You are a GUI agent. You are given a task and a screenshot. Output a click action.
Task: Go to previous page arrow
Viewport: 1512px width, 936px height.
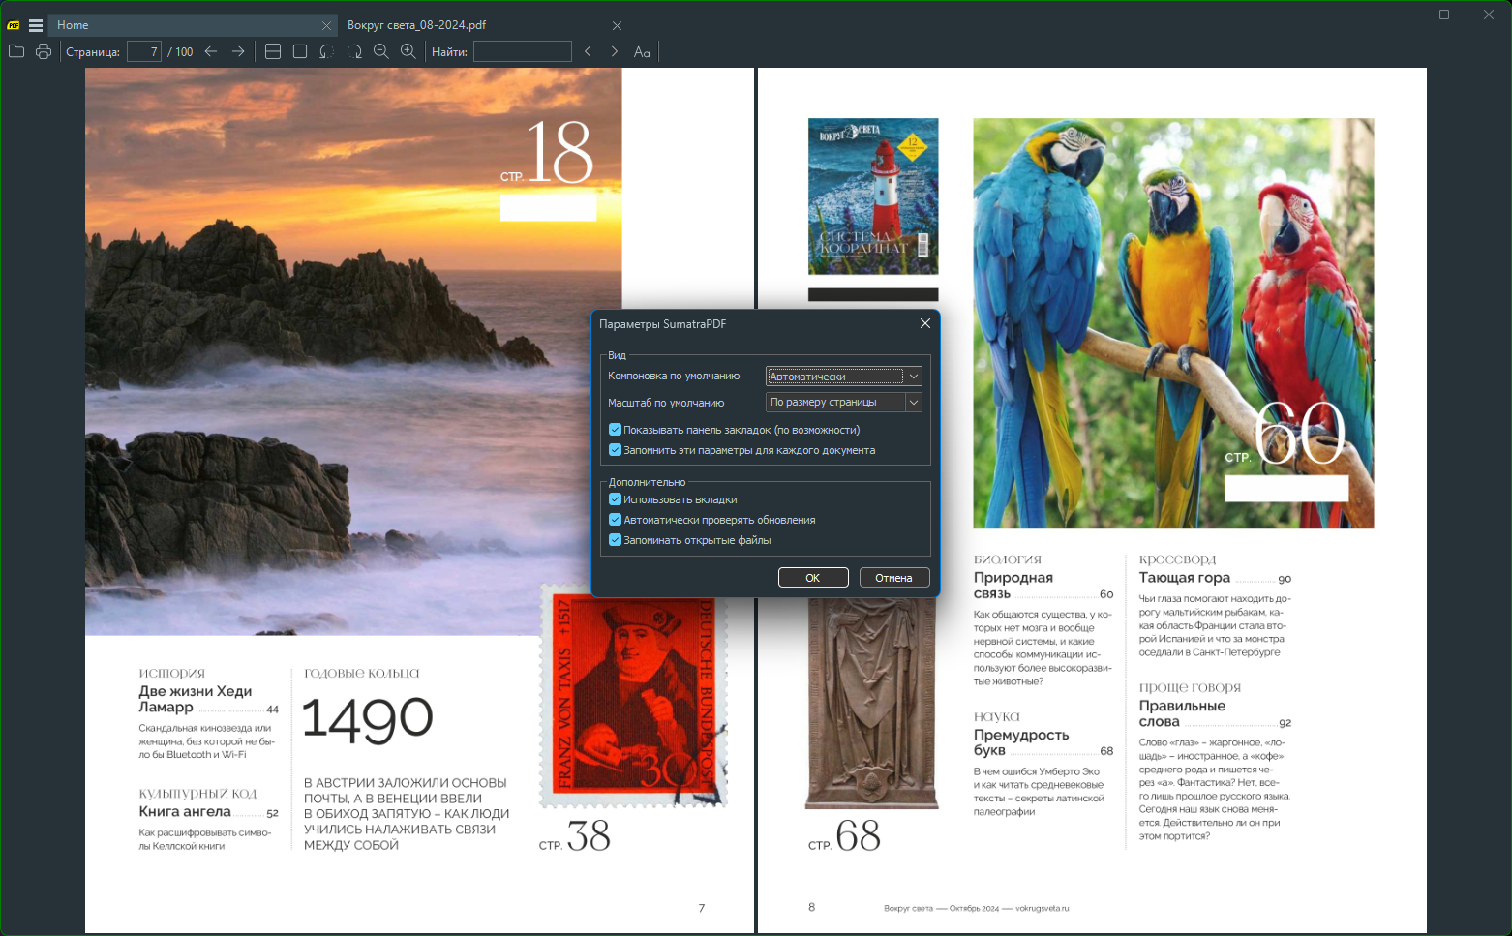211,51
